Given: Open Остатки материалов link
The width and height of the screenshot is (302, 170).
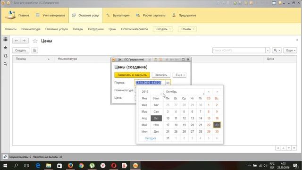Looking at the screenshot, I should pos(134,29).
